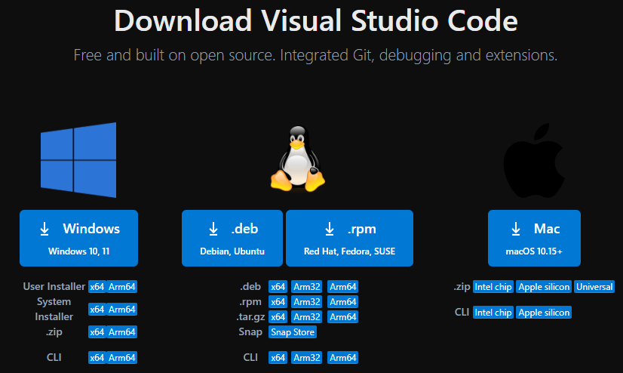Click the "System Installer" label under Windows
Screen dimensions: 623x373
click(54, 310)
